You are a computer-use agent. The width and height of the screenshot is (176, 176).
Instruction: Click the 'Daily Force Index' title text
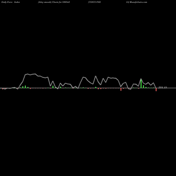pyautogui.click(x=11, y=2)
